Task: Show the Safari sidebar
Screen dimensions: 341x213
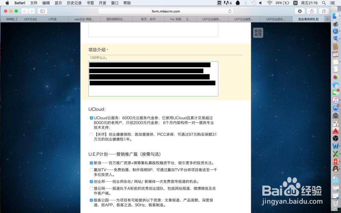Action: [42, 11]
